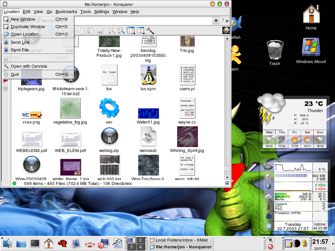Select Send Link menu entry
Screen dimensions: 335x251
pos(38,42)
